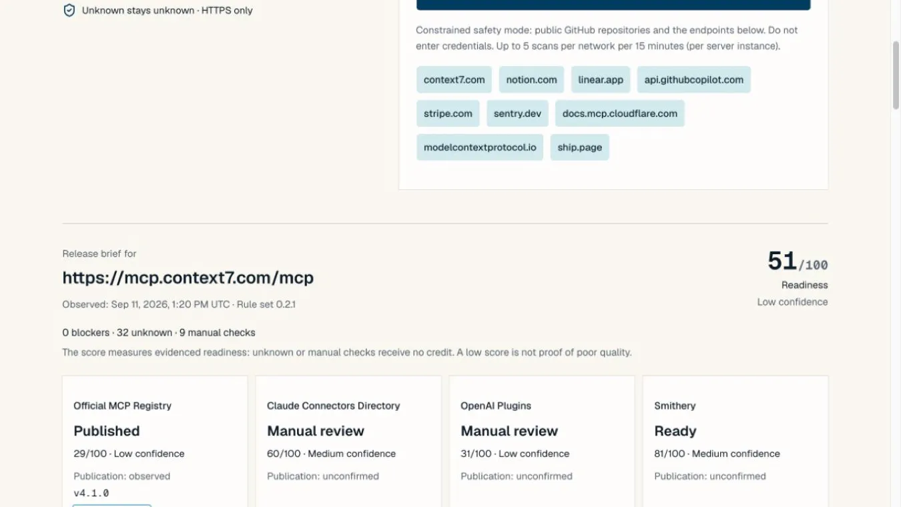The image size is (901, 507).
Task: Pick the linear.app endpoint chip
Action: [x=601, y=79]
